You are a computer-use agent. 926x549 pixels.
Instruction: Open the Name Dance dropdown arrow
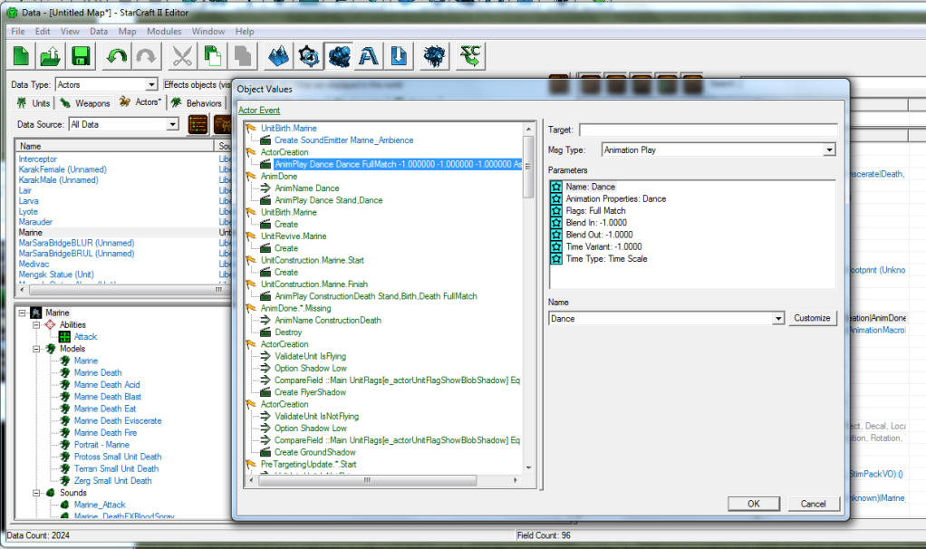coord(778,319)
